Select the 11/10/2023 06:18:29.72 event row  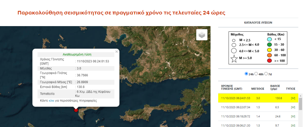258,116
